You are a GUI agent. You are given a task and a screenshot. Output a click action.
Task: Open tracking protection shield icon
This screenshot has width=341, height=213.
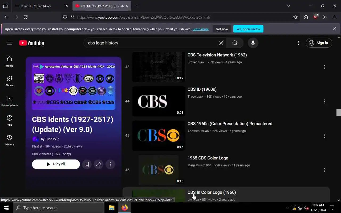tap(65, 17)
